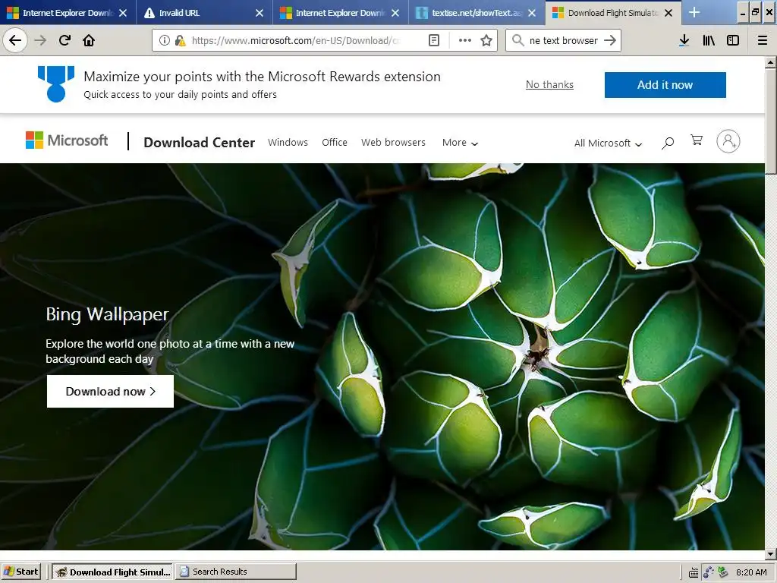
Task: Click Download Flight Simul... taskbar button
Action: (112, 572)
